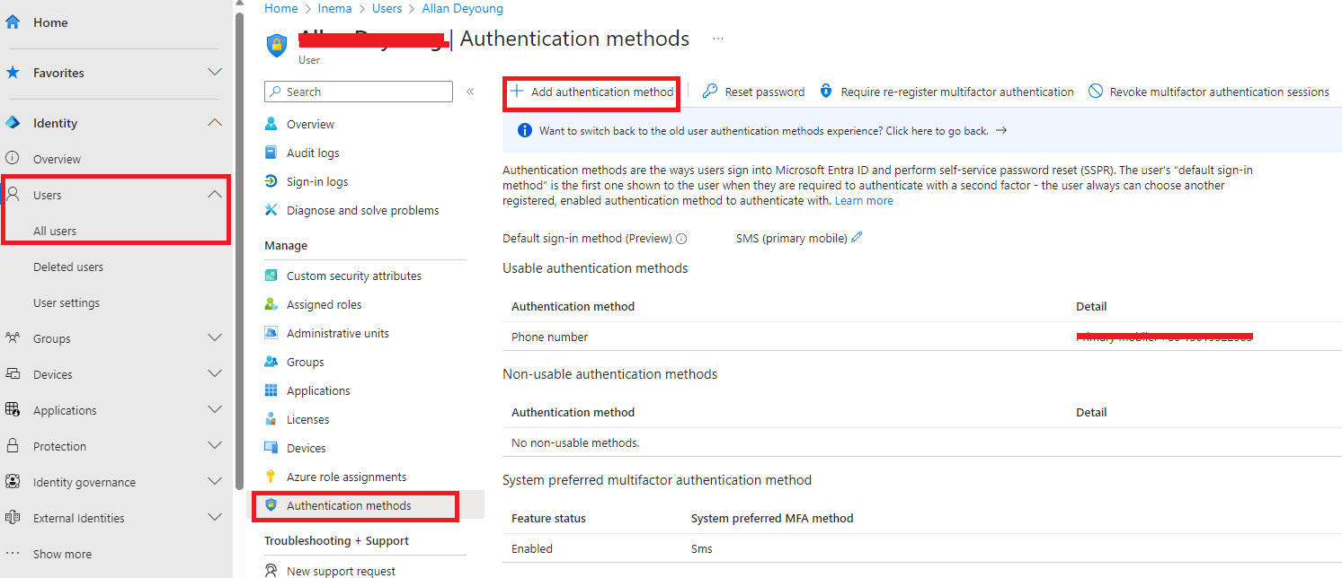Viewport: 1342px width, 578px height.
Task: Click the Authentication methods shield icon
Action: pyautogui.click(x=271, y=505)
